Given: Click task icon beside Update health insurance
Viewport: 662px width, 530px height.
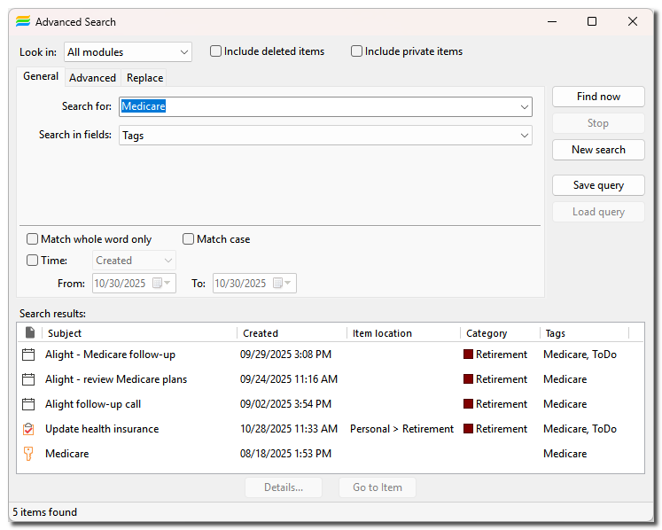Looking at the screenshot, I should pyautogui.click(x=28, y=429).
